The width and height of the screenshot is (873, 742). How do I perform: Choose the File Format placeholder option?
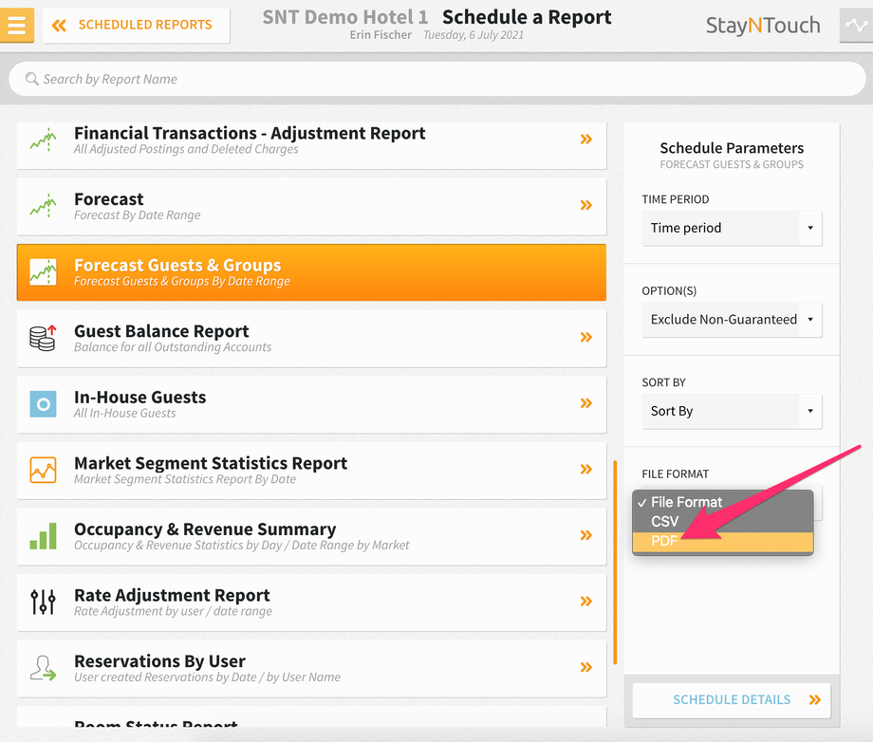tap(723, 502)
